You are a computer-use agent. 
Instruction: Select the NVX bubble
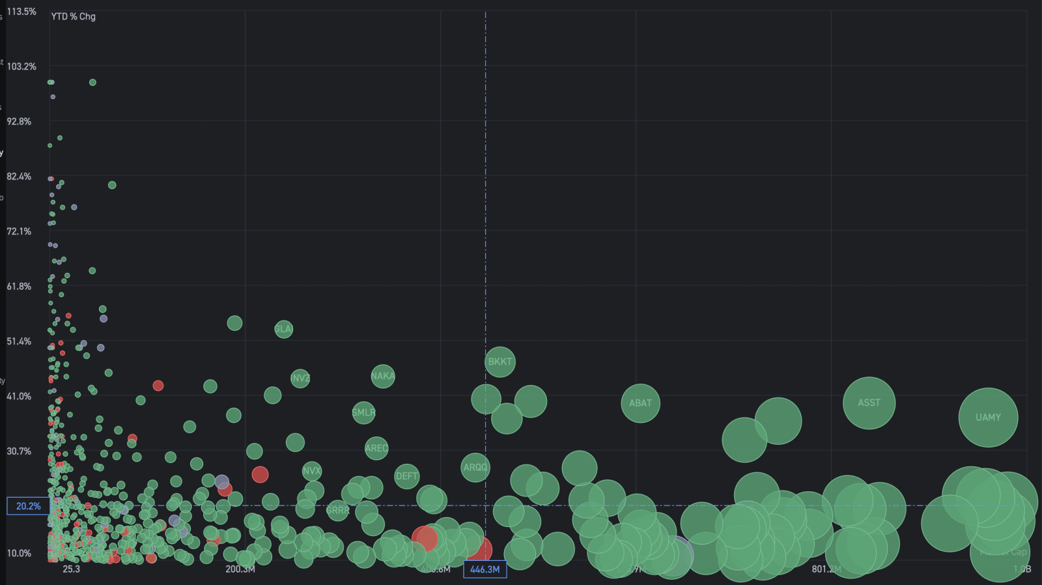[312, 471]
